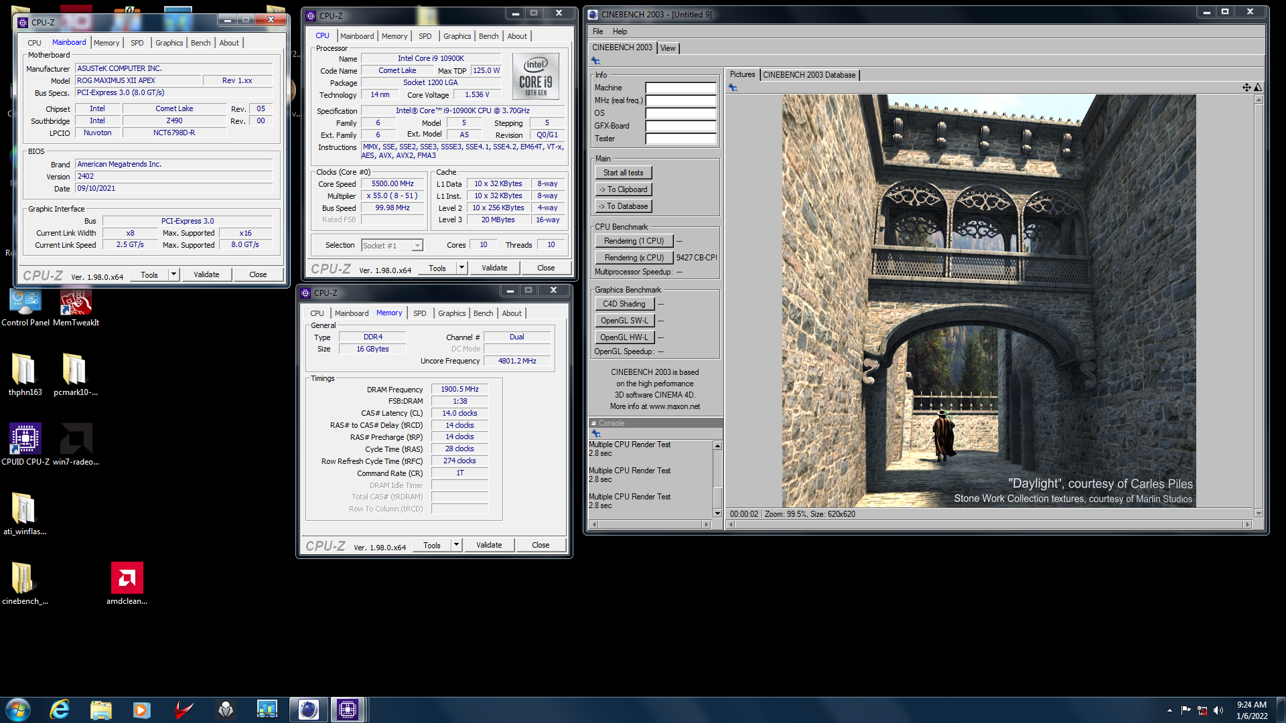This screenshot has width=1286, height=723.
Task: Click Control Panel taskbar icon
Action: (267, 710)
